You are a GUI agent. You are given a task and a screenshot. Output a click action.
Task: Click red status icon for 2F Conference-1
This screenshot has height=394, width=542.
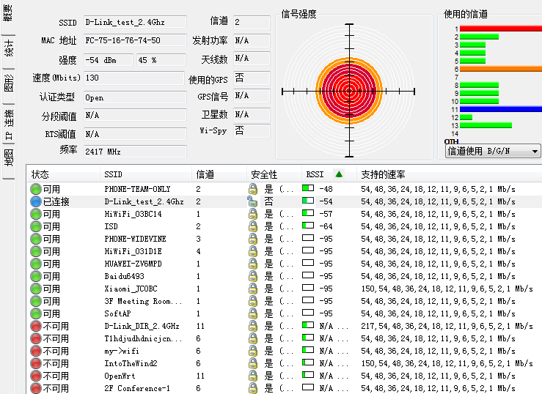(x=35, y=388)
